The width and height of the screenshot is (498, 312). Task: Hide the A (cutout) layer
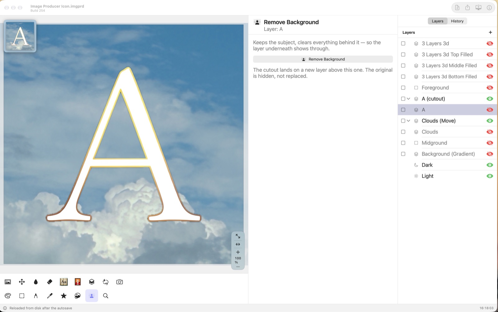pos(490,99)
